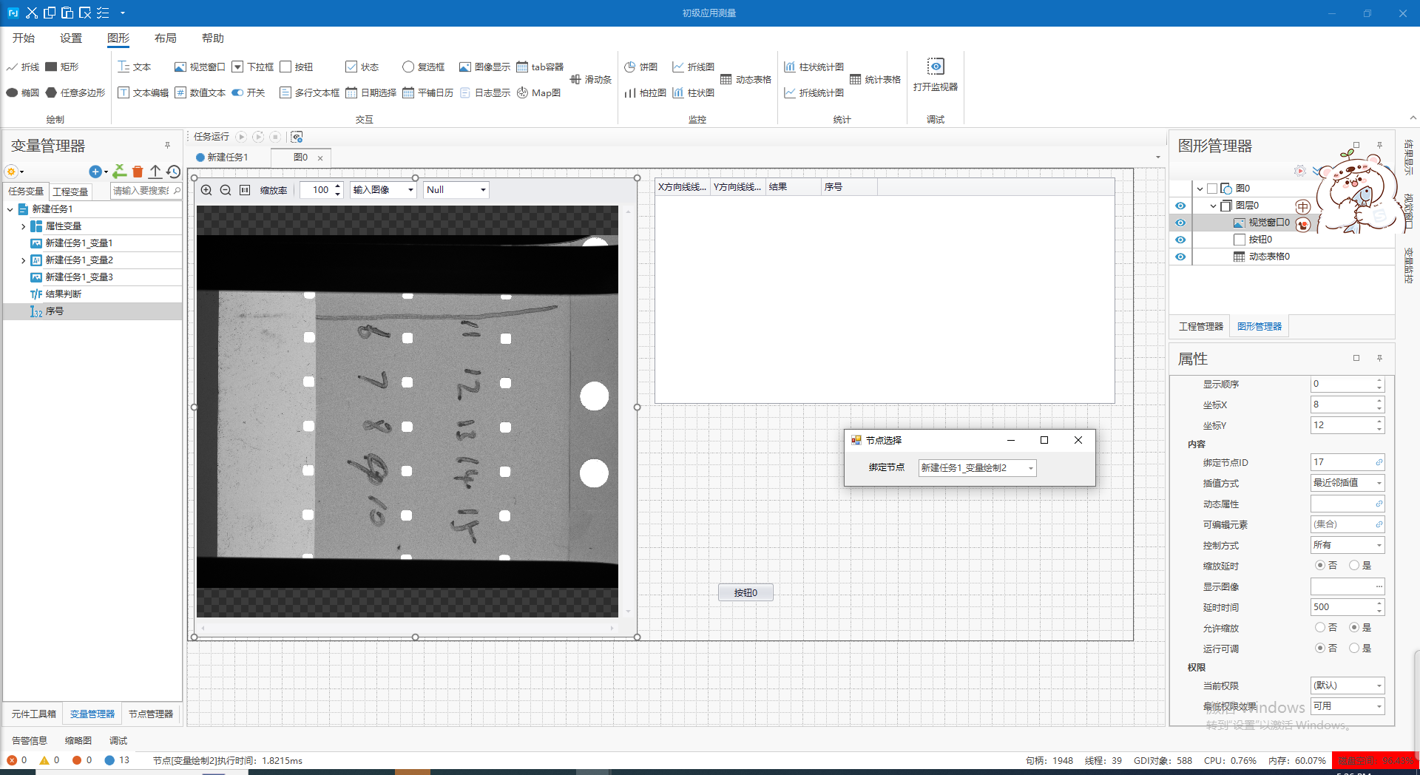Open 绑定节点 dropdown in 节点选择 dialog
The height and width of the screenshot is (775, 1420).
977,468
